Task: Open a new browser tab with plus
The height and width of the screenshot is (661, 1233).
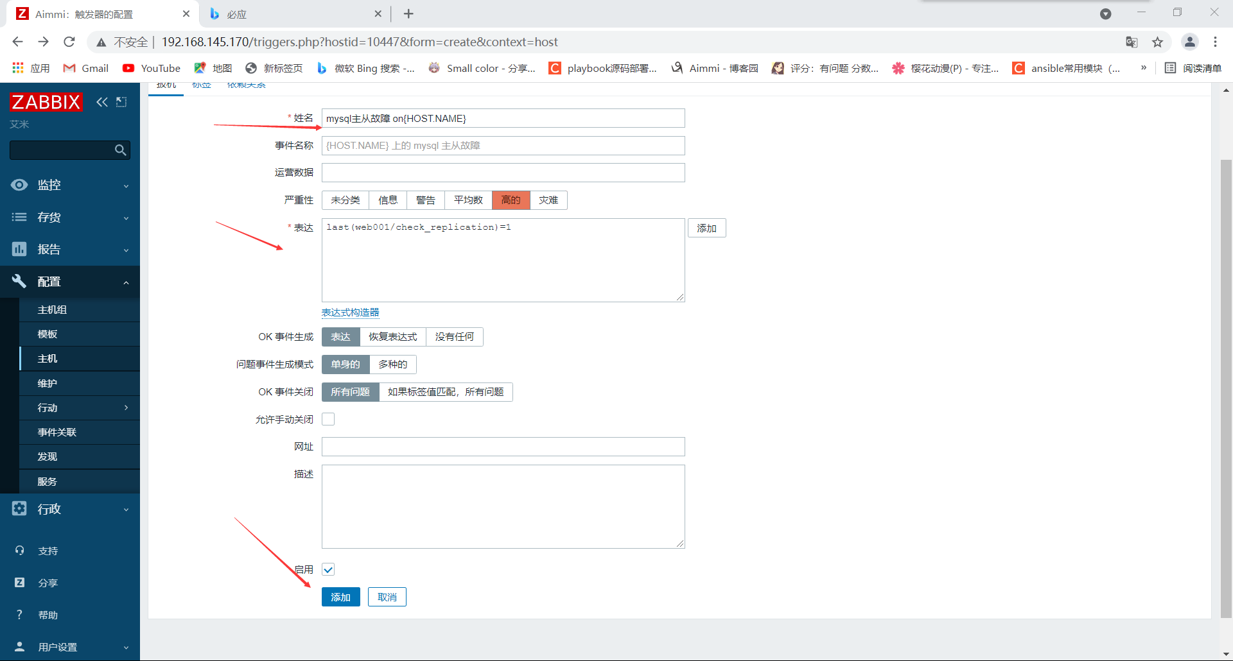Action: click(x=408, y=13)
